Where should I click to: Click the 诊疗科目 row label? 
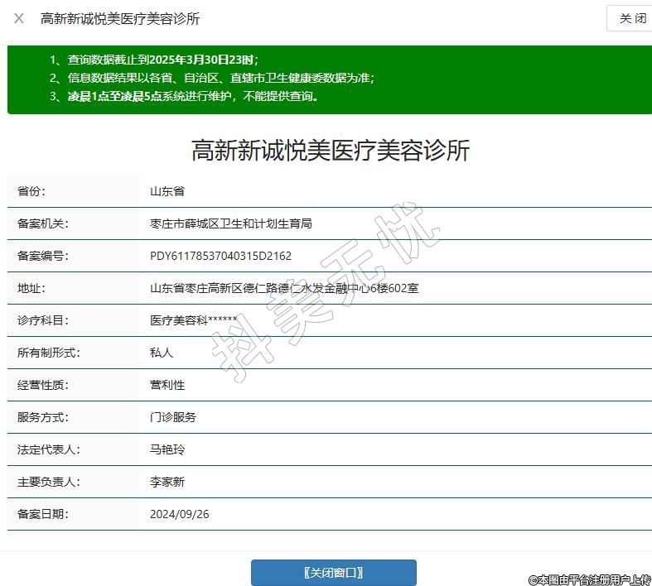[43, 320]
